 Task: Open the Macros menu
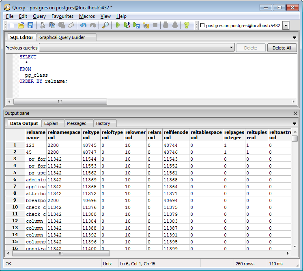click(x=87, y=16)
